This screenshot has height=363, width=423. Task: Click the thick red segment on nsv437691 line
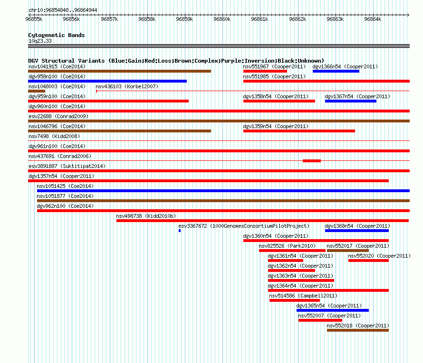coord(312,161)
